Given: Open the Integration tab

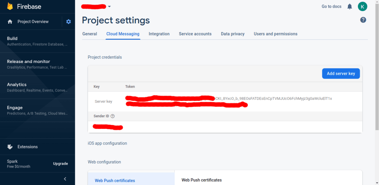Looking at the screenshot, I should coord(159,34).
